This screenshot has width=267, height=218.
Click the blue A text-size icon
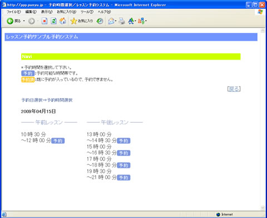coord(131,21)
